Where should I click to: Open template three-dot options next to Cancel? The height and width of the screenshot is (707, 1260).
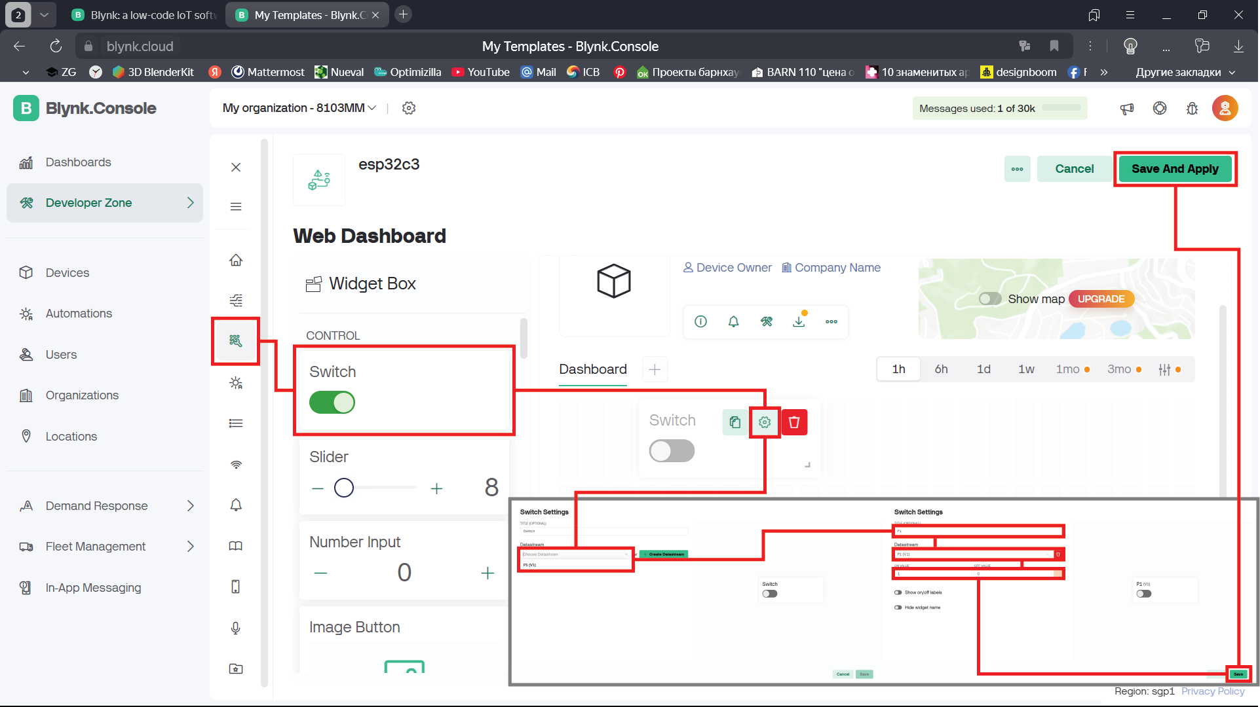point(1018,169)
